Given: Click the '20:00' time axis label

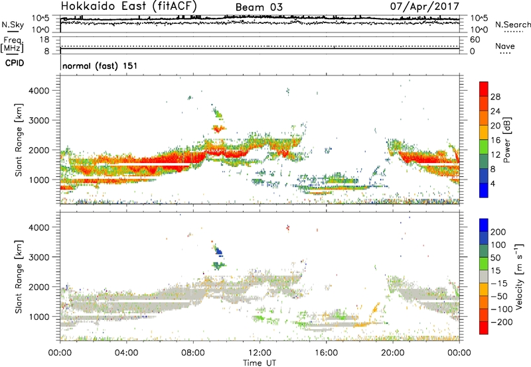Looking at the screenshot, I should click(393, 353).
